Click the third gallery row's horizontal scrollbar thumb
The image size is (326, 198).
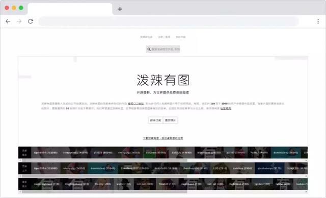pos(104,192)
